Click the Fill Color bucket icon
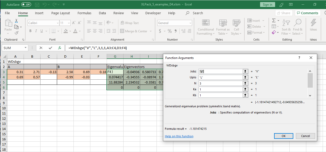Viewport: 326px width, 152px height. (x=65, y=31)
